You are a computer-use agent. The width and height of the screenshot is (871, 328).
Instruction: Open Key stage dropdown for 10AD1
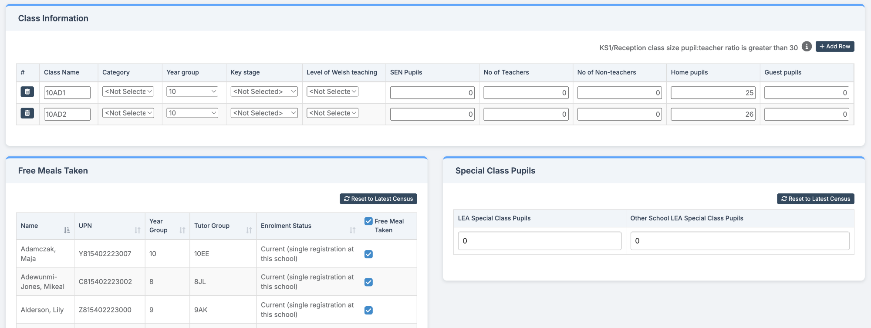click(x=264, y=91)
